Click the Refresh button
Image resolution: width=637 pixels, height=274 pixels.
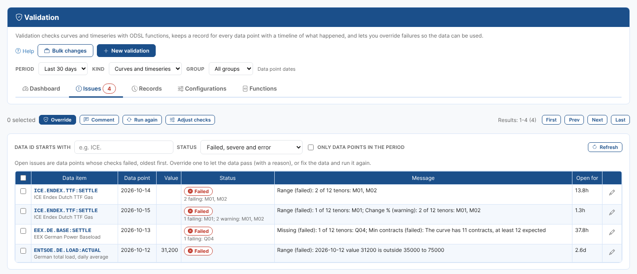click(605, 147)
